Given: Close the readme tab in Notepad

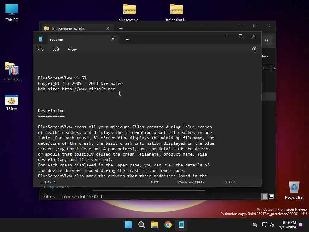Looking at the screenshot, I should tap(113, 39).
